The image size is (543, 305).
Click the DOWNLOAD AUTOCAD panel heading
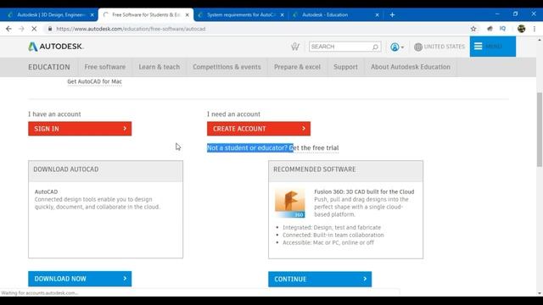pyautogui.click(x=66, y=169)
